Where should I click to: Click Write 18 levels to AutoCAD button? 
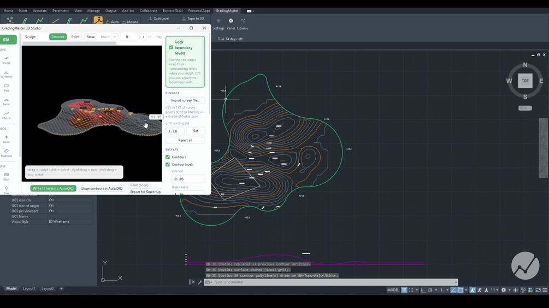click(x=53, y=188)
